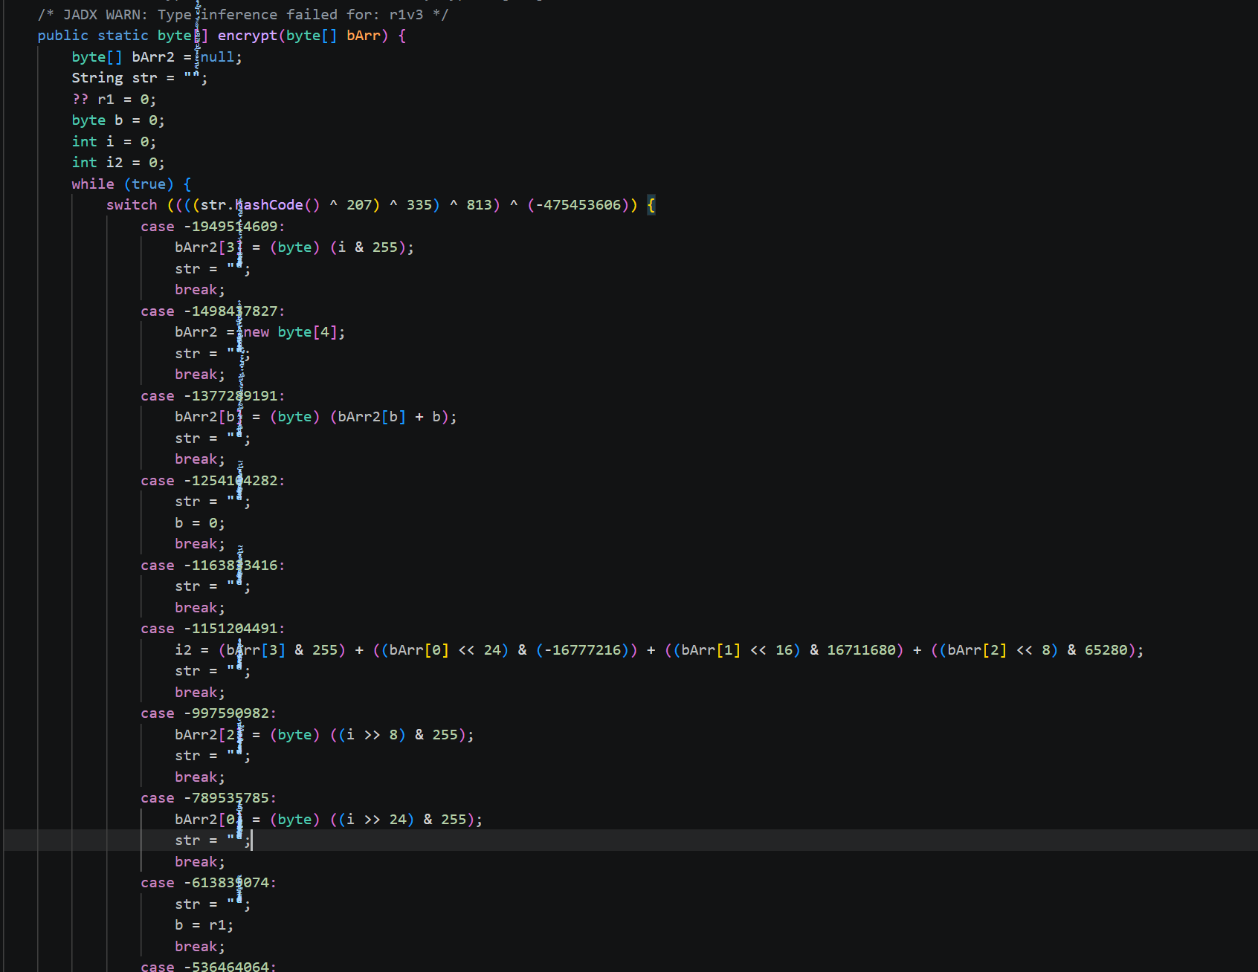
Task: Click the '207' XOR constant
Action: pos(359,205)
